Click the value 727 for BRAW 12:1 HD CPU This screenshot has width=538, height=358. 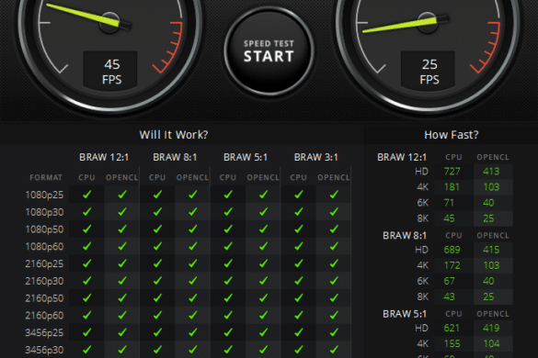point(452,172)
